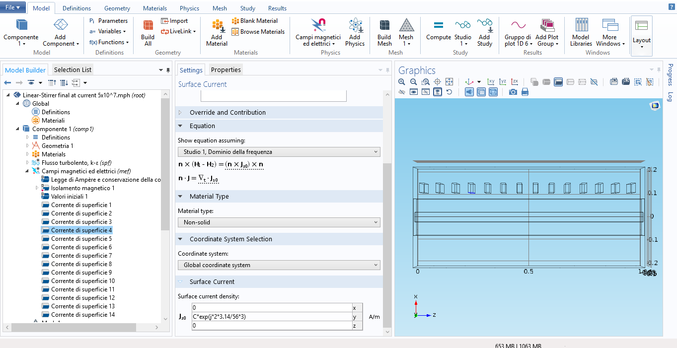Open the Material type dropdown

(x=279, y=222)
